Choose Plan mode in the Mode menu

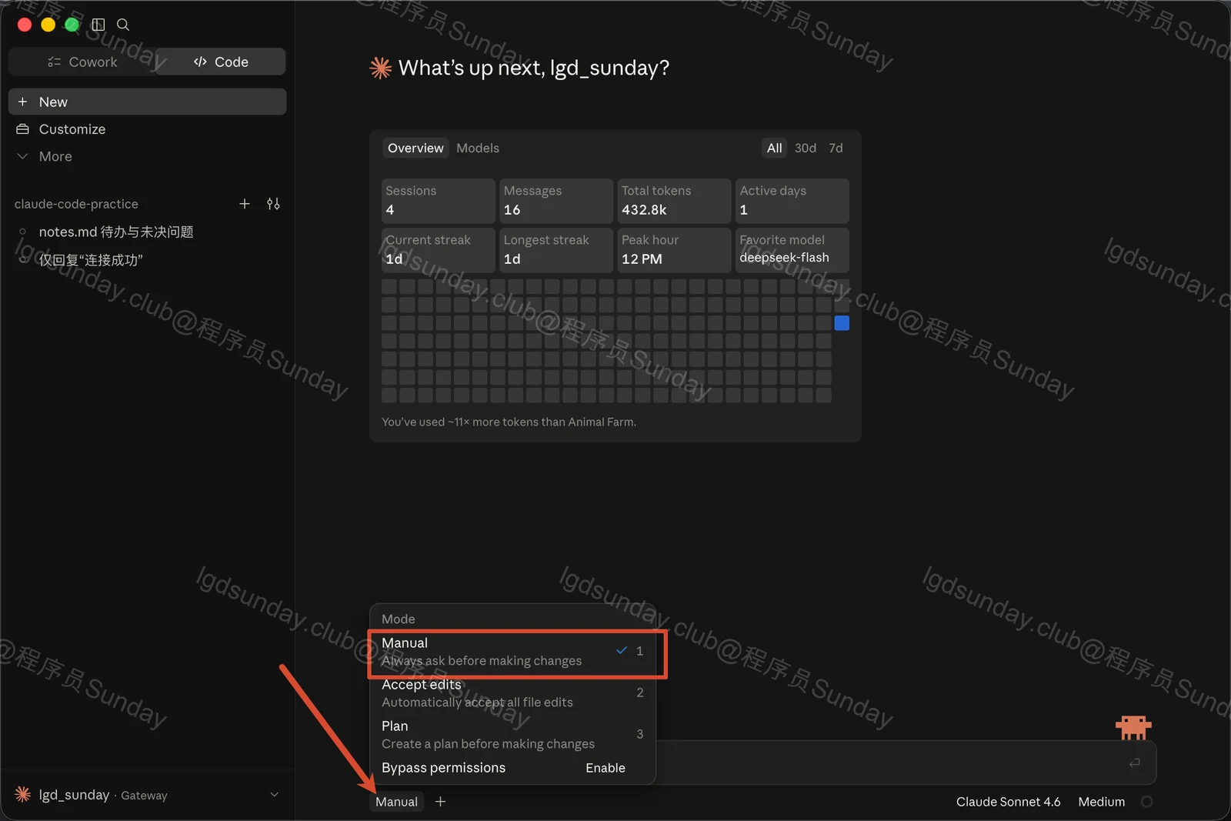click(x=512, y=735)
